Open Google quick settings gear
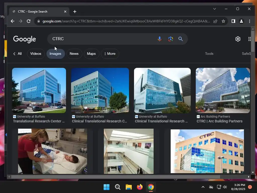Image resolution: width=257 pixels, height=193 pixels. [x=238, y=39]
